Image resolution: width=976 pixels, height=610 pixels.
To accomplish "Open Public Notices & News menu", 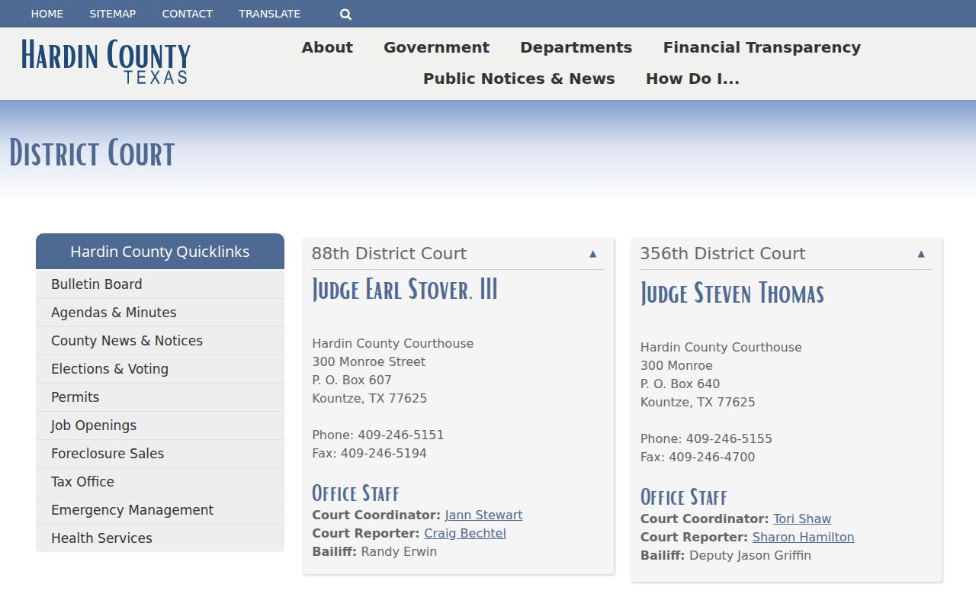I will (518, 79).
